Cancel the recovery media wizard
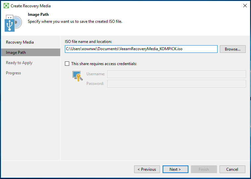 point(232,169)
